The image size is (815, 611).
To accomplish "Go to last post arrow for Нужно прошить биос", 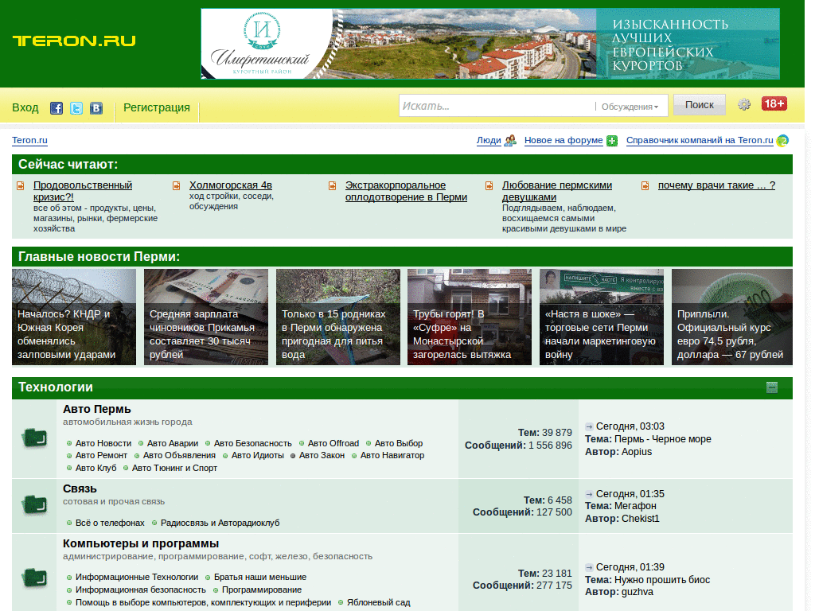I will click(x=589, y=567).
